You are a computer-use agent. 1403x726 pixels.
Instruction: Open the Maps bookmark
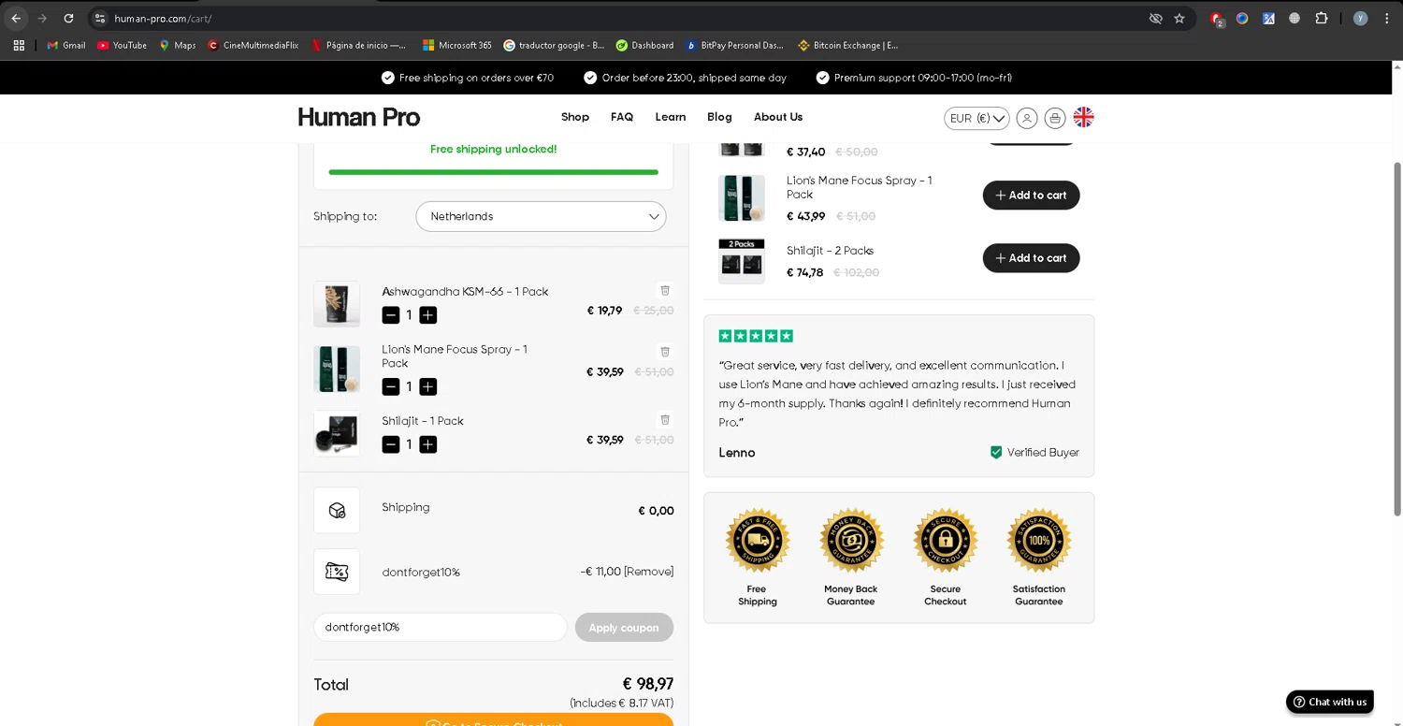click(177, 45)
